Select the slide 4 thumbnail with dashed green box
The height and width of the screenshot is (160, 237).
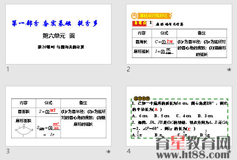(179, 116)
